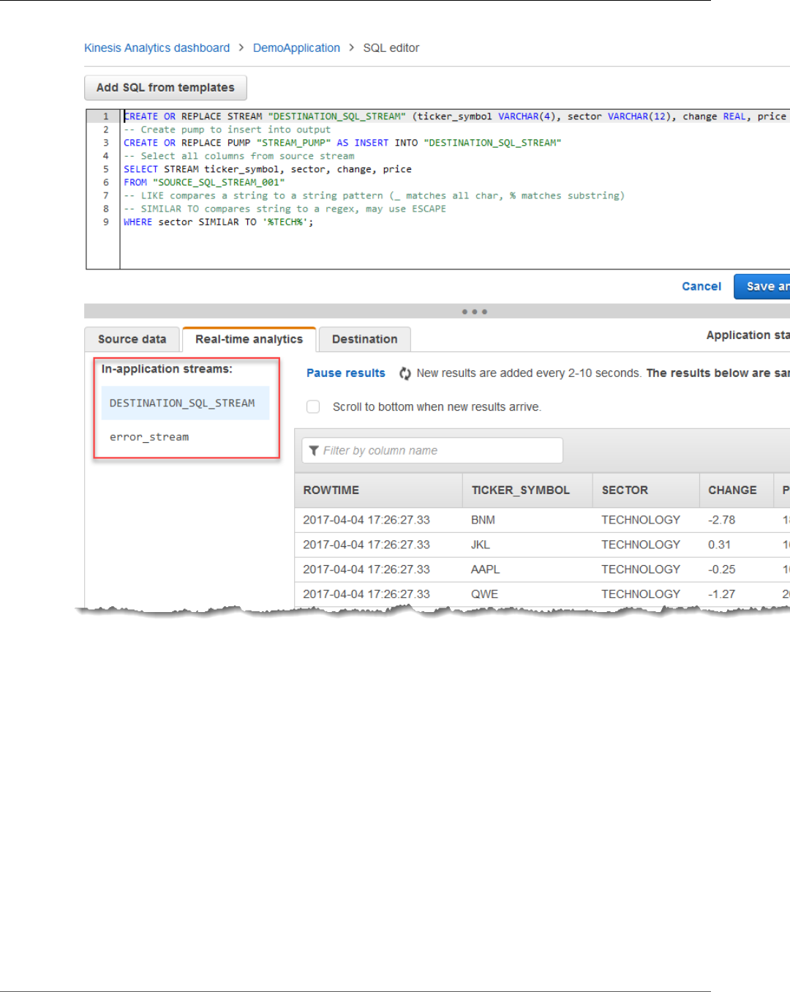790x992 pixels.
Task: Click the line 6 FROM SOURCE_SQL_STREAM_001 text
Action: (203, 182)
